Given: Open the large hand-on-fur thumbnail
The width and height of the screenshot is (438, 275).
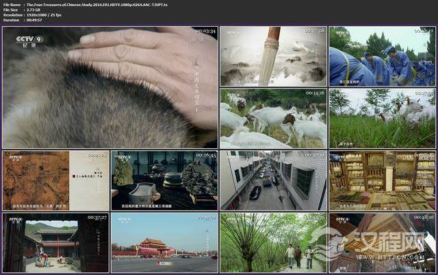Looking at the screenshot, I should (x=109, y=87).
